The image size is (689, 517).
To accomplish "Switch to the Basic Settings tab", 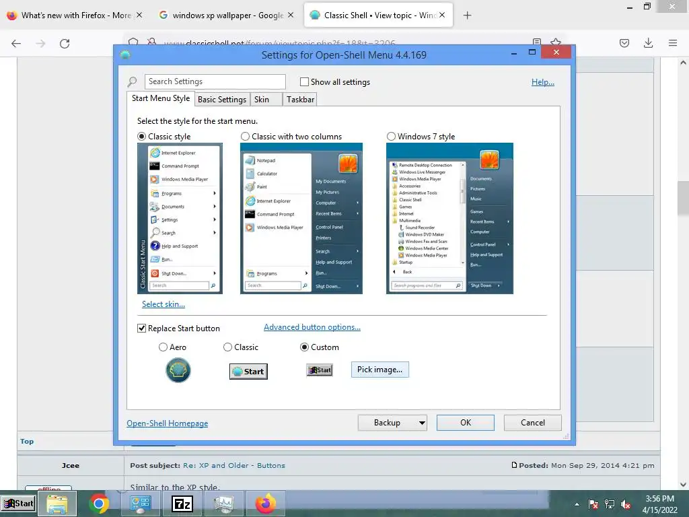I will (222, 100).
